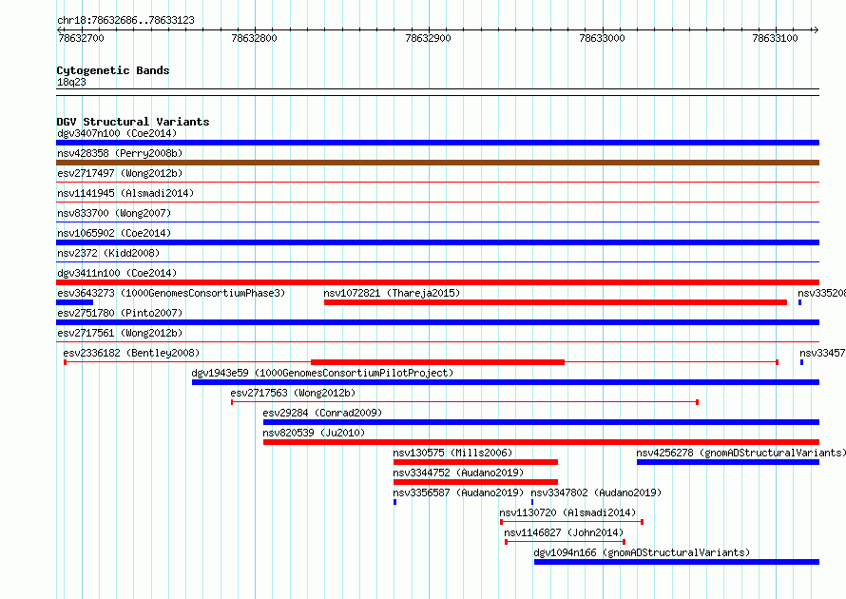Open nsv4256278 (gnomADStructuralVariants) label
Image resolution: width=846 pixels, height=599 pixels.
pos(740,453)
